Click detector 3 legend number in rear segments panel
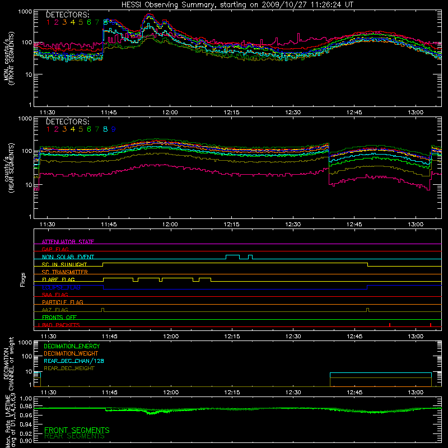Screen dimensions: 448x448 point(64,129)
